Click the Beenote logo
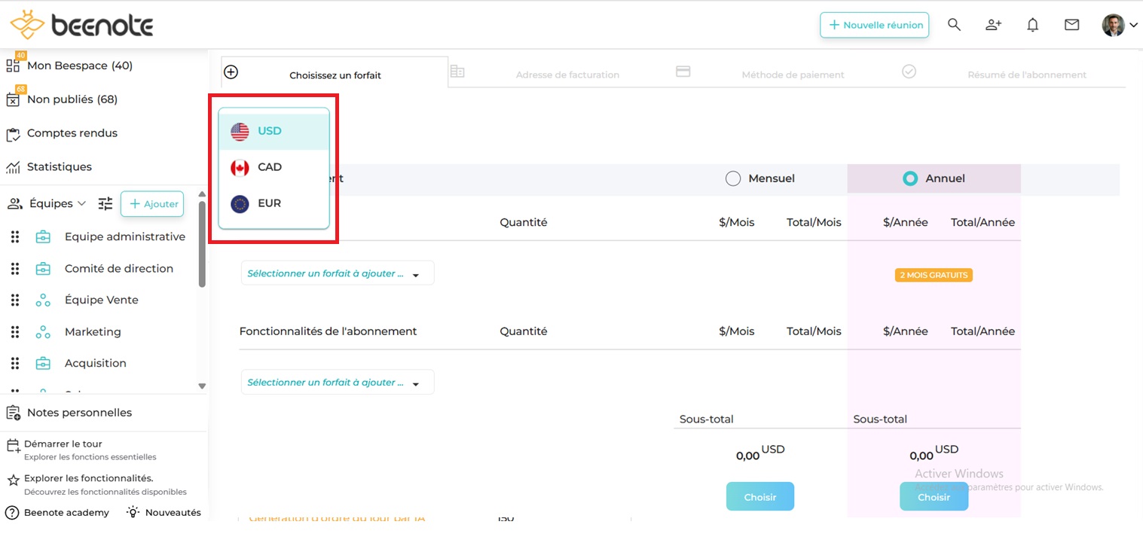This screenshot has height=549, width=1143. (81, 26)
